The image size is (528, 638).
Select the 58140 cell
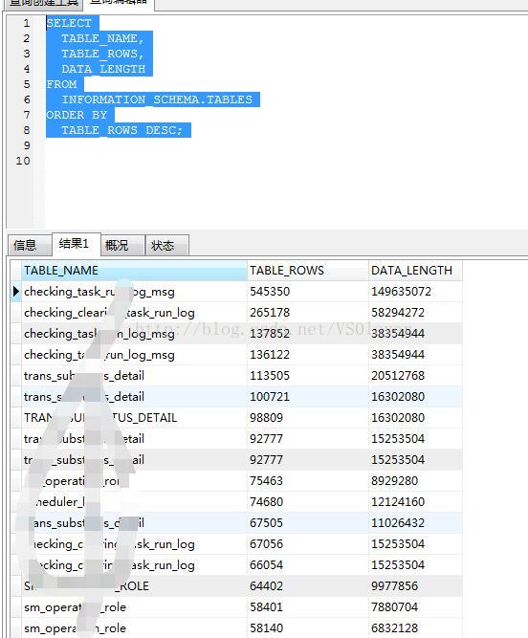pyautogui.click(x=307, y=628)
